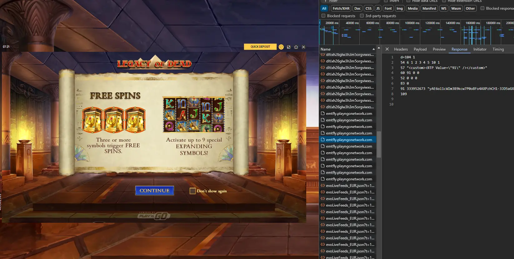This screenshot has width=514, height=259.
Task: Filter requests by Media type
Action: coord(412,8)
